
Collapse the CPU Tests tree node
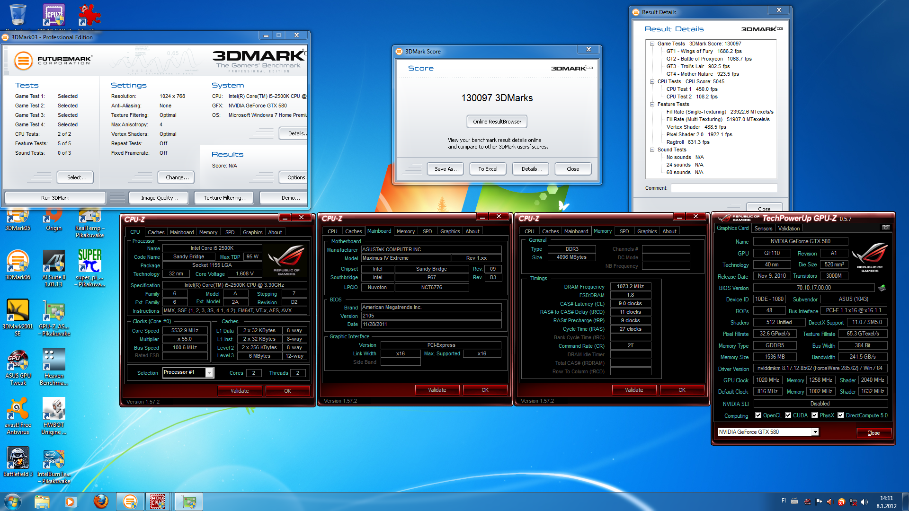pos(652,81)
